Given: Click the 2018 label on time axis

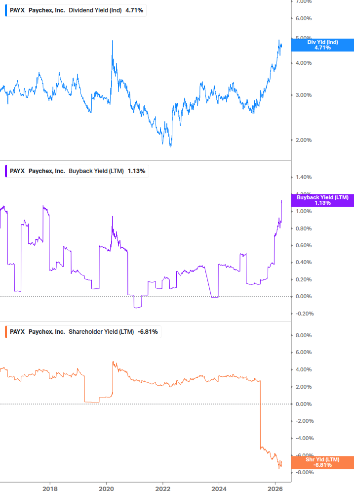Looking at the screenshot, I should click(x=50, y=489).
